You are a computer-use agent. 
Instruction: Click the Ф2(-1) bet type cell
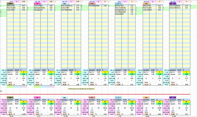pos(179,8)
